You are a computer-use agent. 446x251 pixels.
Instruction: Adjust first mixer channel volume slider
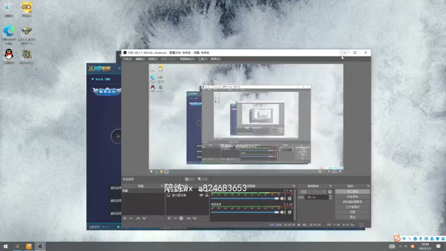(245, 199)
